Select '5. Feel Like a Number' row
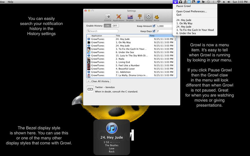Image resolution: width=250 pixels, height=156 pixels. point(130,66)
